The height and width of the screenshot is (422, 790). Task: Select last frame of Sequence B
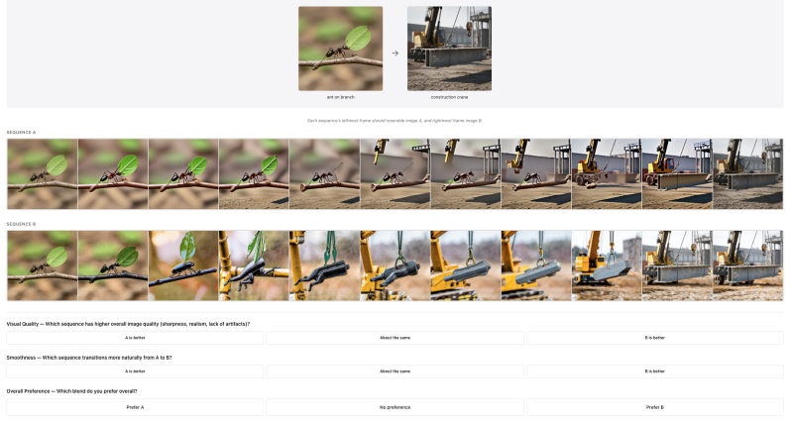pos(747,265)
